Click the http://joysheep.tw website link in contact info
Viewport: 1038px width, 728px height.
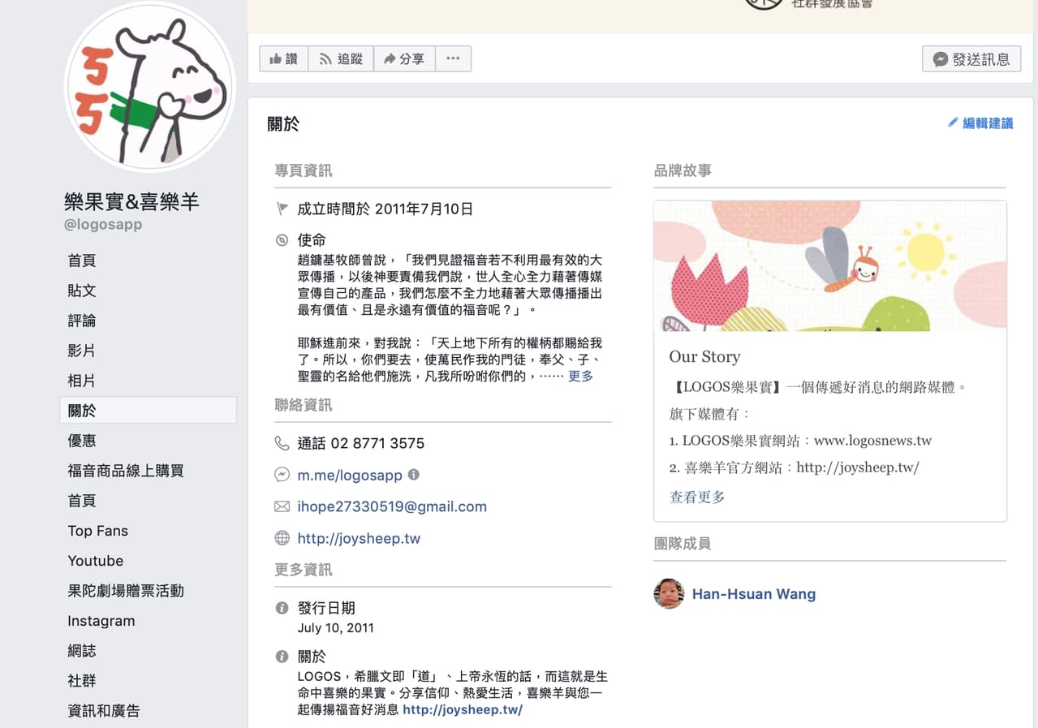tap(359, 538)
